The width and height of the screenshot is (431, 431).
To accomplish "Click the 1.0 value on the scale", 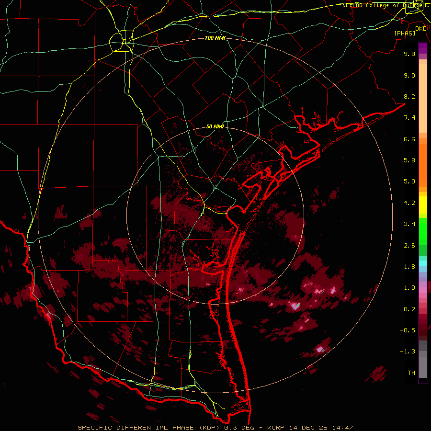I will click(409, 288).
